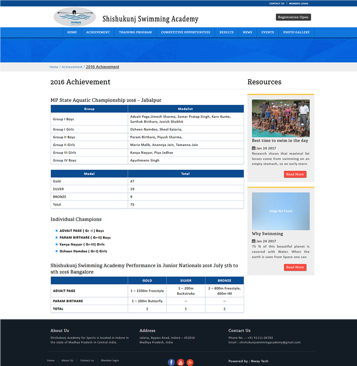Open Member Login link in top bar
Viewport: 357px width, 366px height.
point(298,4)
